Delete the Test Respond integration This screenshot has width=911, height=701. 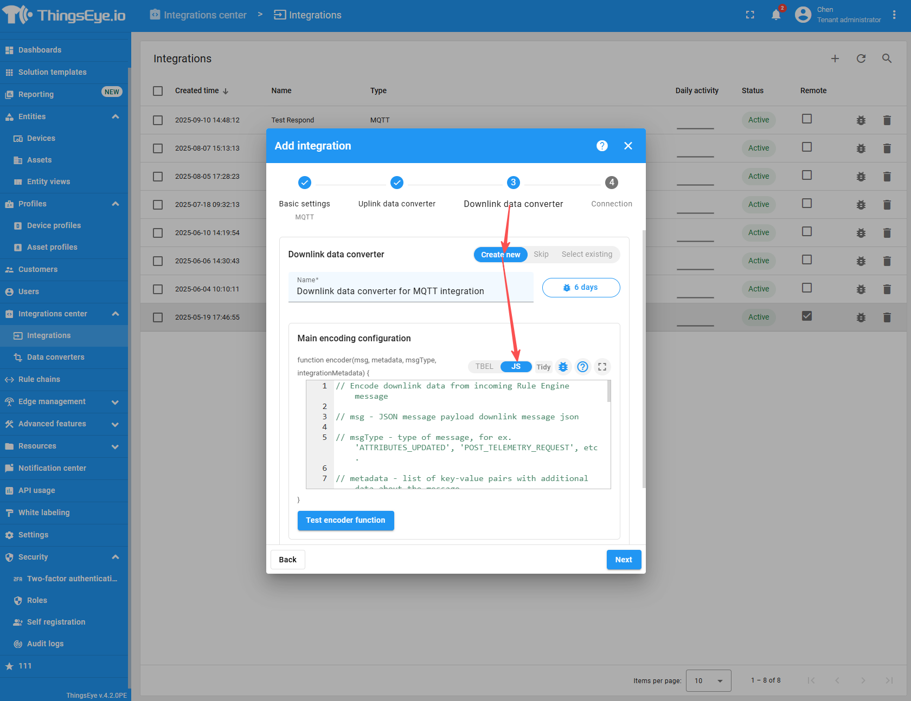tap(887, 120)
